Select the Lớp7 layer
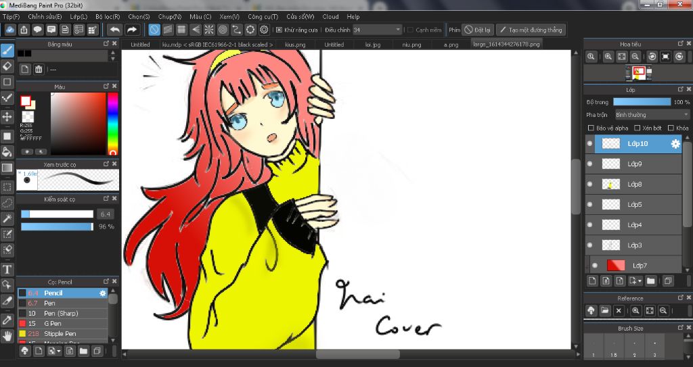The height and width of the screenshot is (367, 693). [x=634, y=265]
